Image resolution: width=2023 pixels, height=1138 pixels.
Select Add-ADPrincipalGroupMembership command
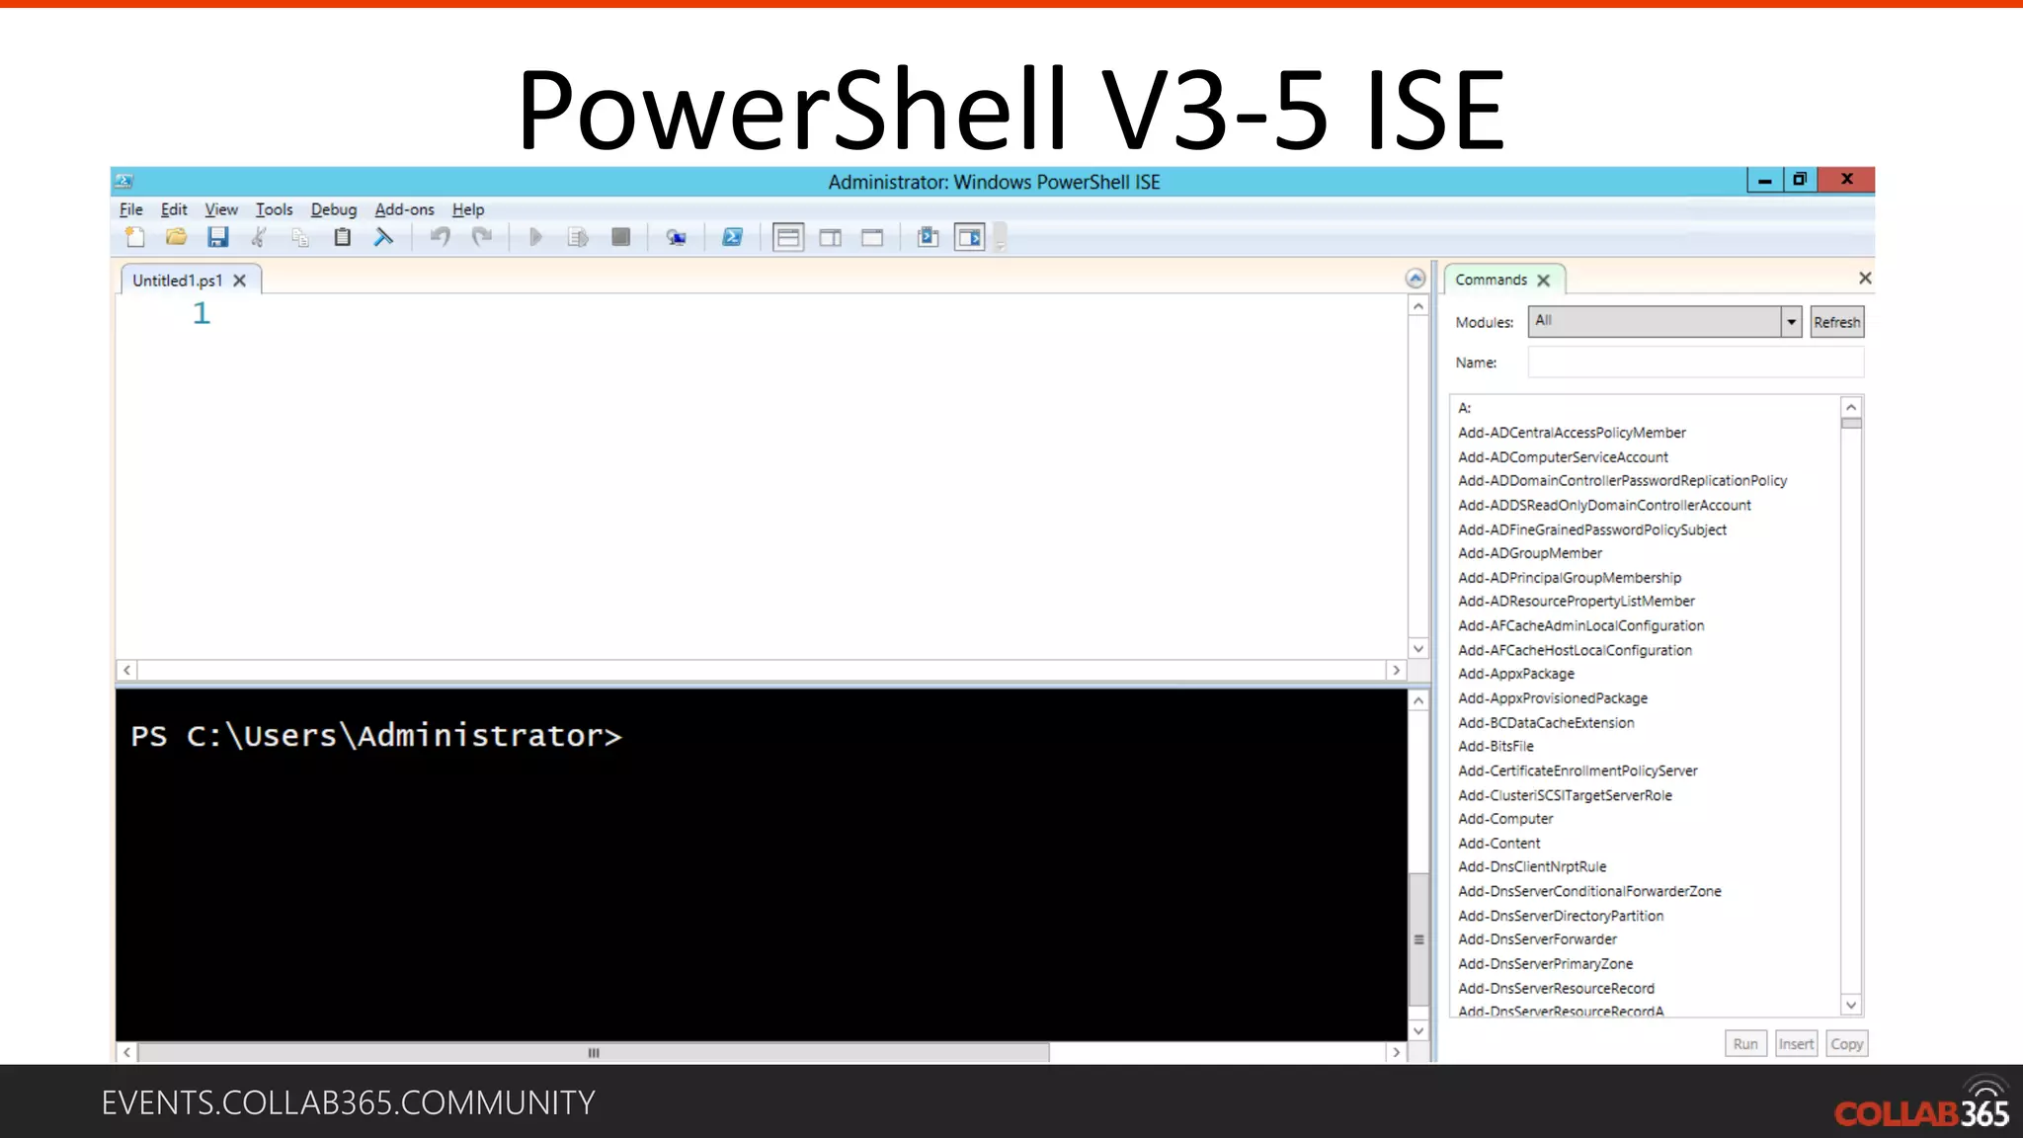pyautogui.click(x=1570, y=578)
